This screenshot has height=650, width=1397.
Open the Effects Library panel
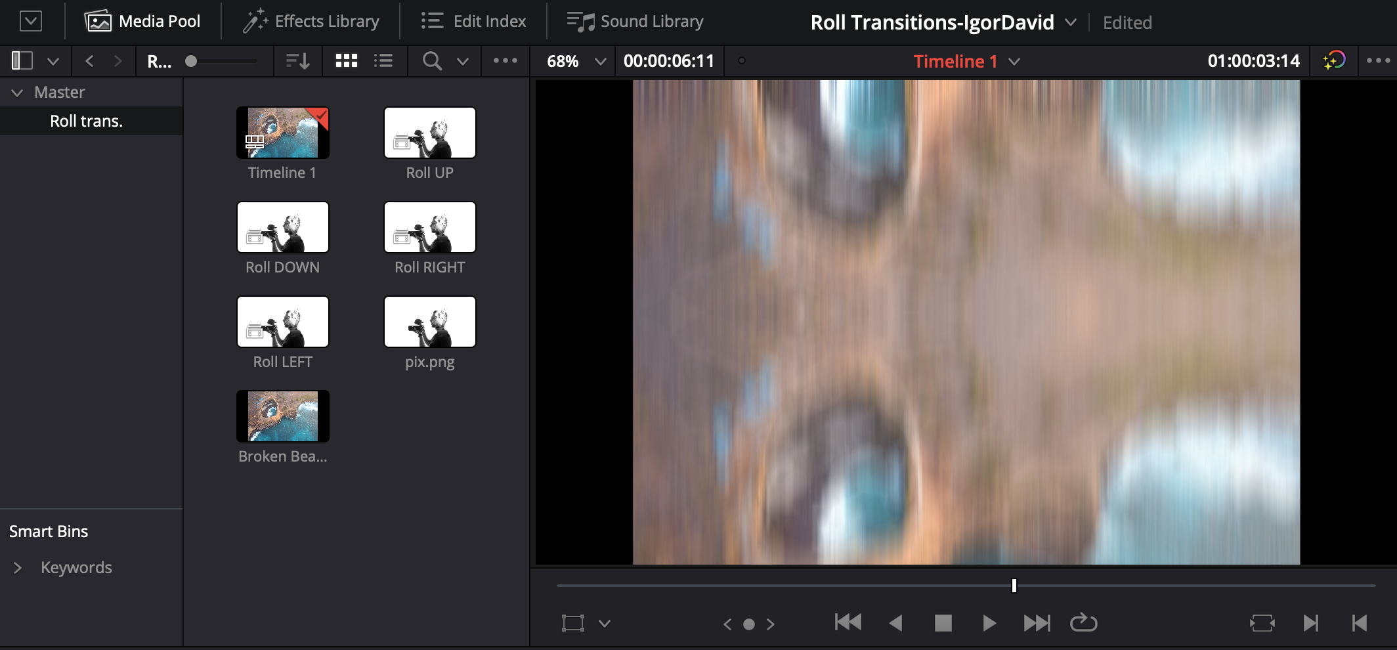(x=311, y=21)
